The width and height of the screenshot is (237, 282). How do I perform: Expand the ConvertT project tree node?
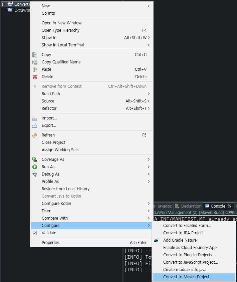pyautogui.click(x=3, y=4)
